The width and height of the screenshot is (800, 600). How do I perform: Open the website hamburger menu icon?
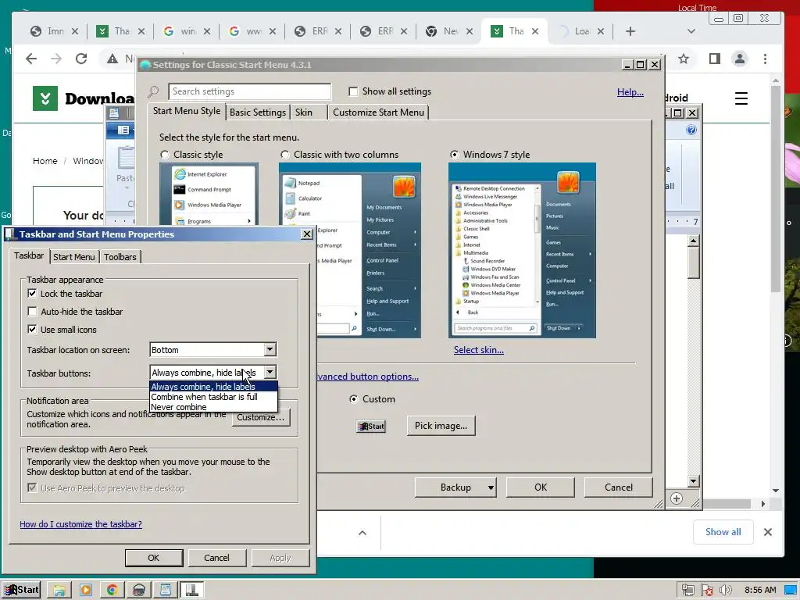click(x=741, y=98)
